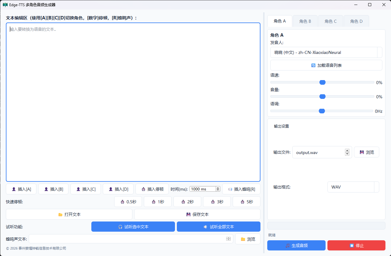
Task: Add a quick 3秒 pause
Action: tap(217, 202)
